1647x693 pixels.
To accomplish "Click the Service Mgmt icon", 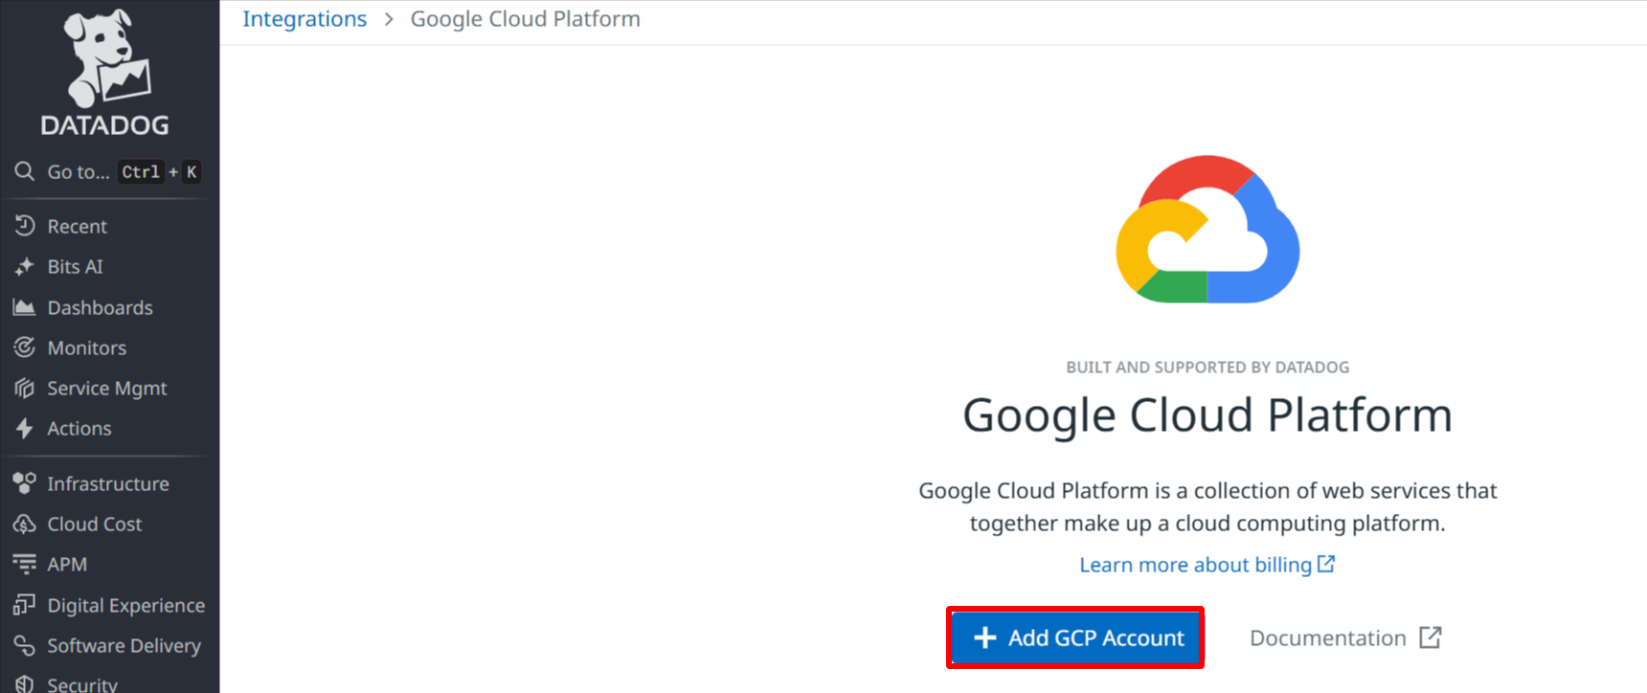I will tap(25, 389).
